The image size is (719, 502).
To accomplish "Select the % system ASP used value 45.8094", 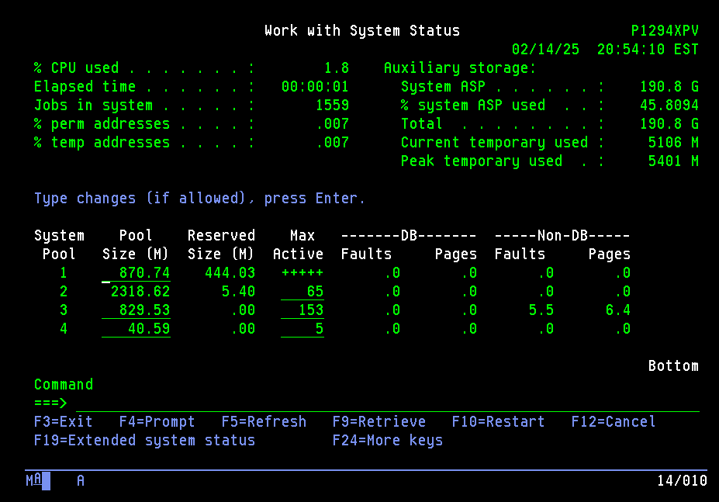I will pos(669,106).
